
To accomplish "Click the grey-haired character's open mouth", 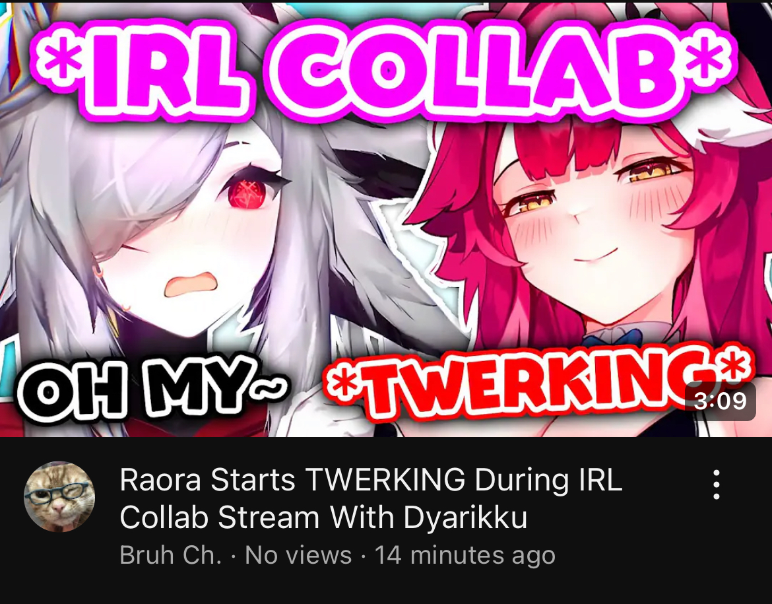I will (191, 285).
